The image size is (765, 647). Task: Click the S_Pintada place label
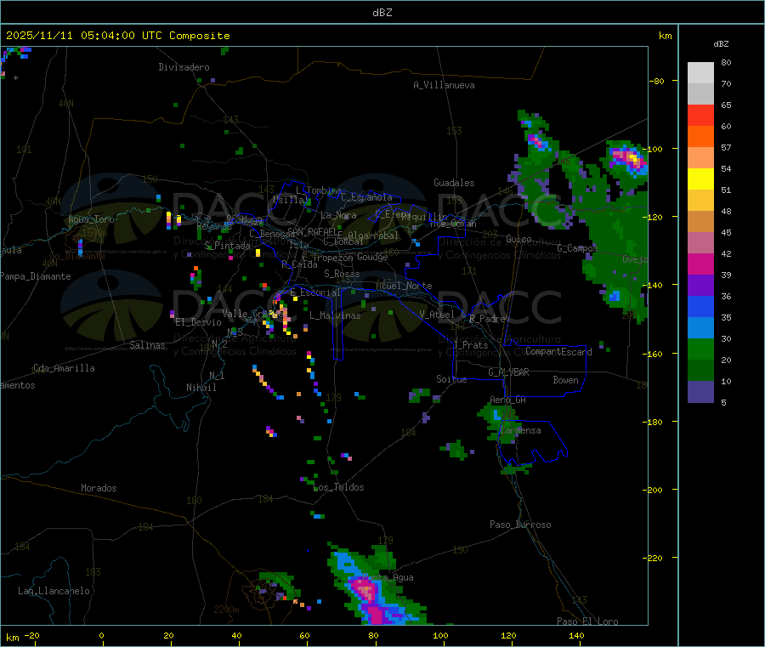click(227, 246)
